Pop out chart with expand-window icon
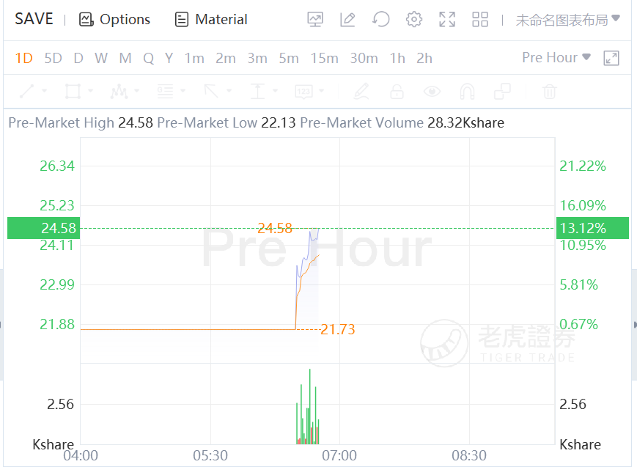Viewport: 637px width, 467px height. [611, 58]
